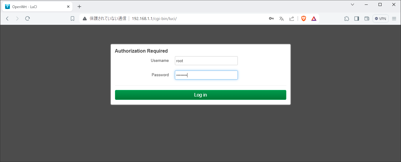Click the VPN button
The image size is (401, 162).
[x=380, y=19]
